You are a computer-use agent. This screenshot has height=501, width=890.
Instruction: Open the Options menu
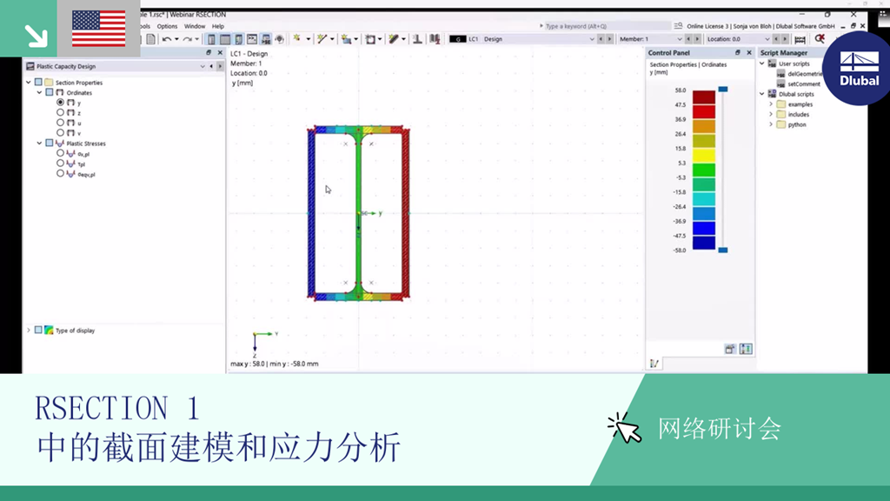167,26
